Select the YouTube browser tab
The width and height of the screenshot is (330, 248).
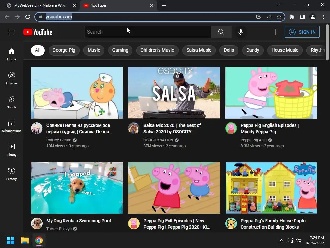(118, 5)
